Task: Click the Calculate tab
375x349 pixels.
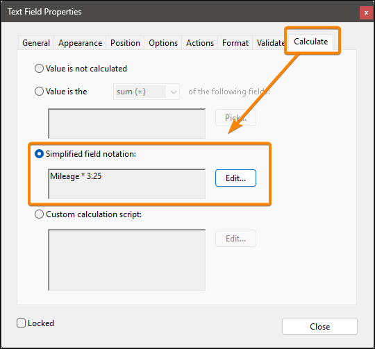Action: coord(310,42)
